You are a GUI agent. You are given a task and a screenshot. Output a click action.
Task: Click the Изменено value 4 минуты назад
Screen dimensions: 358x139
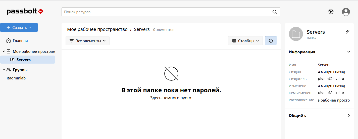click(331, 86)
